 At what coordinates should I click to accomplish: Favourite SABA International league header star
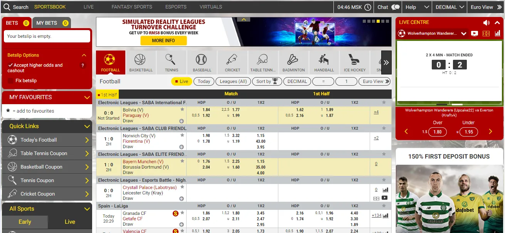(x=384, y=102)
